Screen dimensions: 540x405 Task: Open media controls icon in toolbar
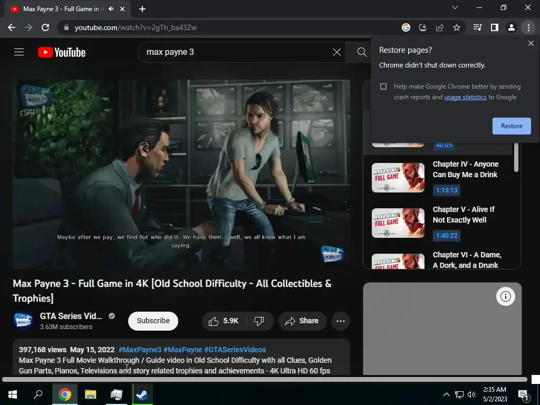(477, 27)
